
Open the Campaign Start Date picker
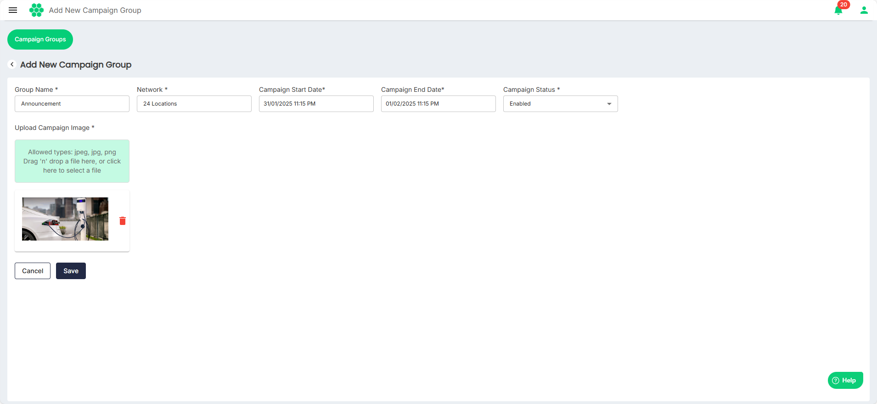(316, 104)
